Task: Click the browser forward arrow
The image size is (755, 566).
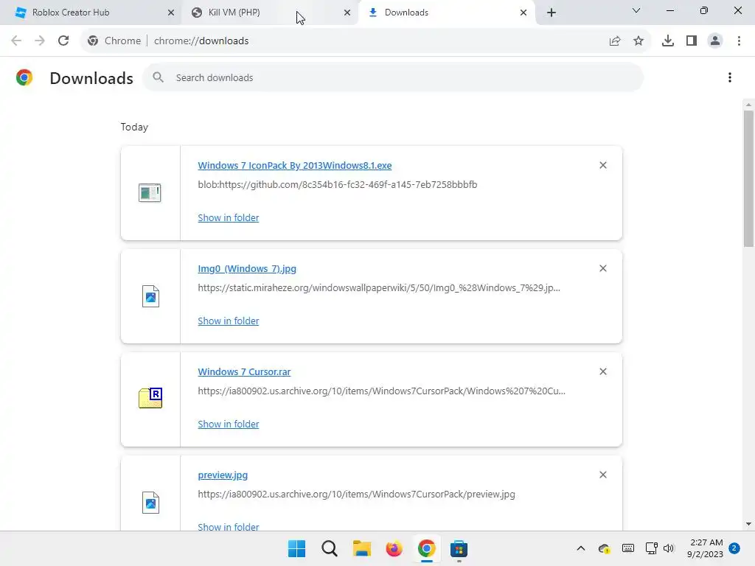Action: (40, 41)
